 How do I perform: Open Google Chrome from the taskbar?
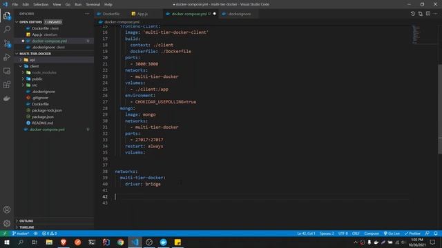(120, 242)
